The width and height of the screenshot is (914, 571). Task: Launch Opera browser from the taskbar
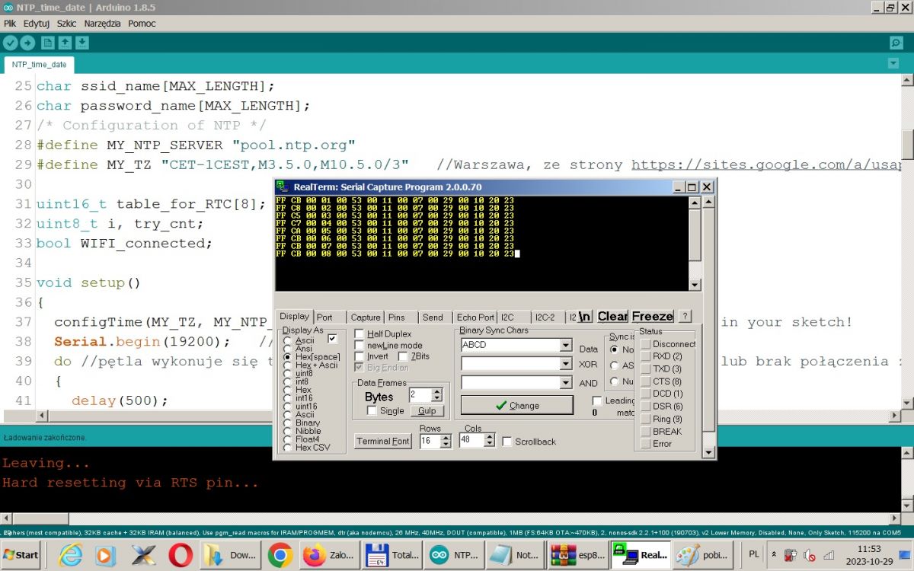181,555
